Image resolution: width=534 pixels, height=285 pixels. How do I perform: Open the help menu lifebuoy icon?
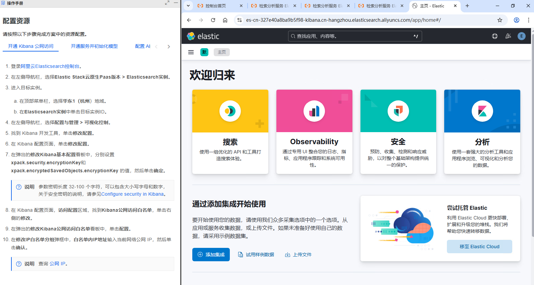495,36
